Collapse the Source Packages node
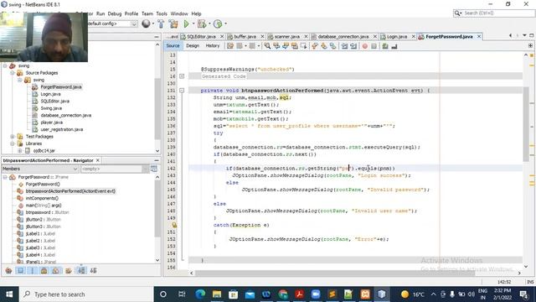The image size is (536, 302). point(13,73)
